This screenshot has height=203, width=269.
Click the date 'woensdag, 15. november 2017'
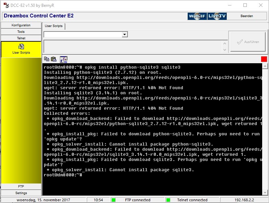(x=43, y=200)
